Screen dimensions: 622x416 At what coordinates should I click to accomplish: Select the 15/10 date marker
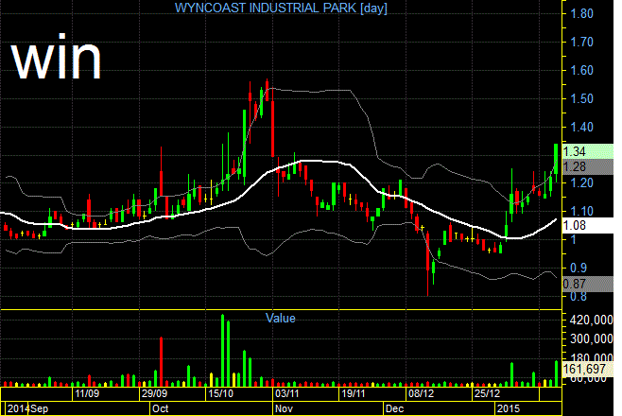[x=220, y=394]
